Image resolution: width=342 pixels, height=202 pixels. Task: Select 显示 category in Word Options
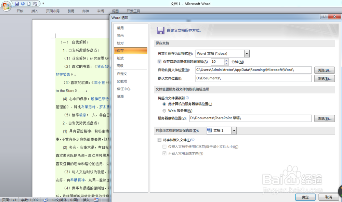click(x=130, y=36)
